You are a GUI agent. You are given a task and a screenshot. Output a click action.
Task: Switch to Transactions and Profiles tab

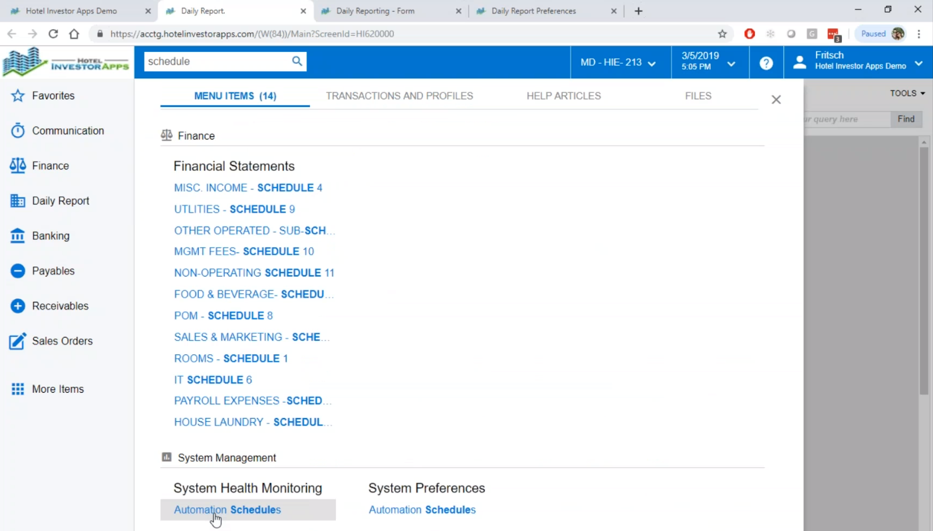[400, 96]
